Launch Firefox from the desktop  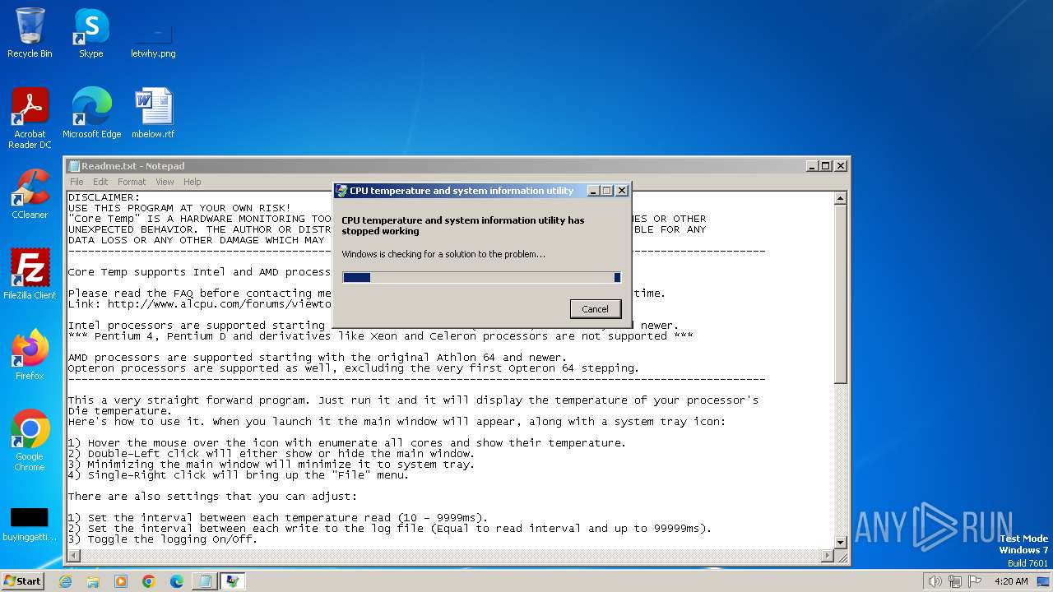[x=30, y=355]
